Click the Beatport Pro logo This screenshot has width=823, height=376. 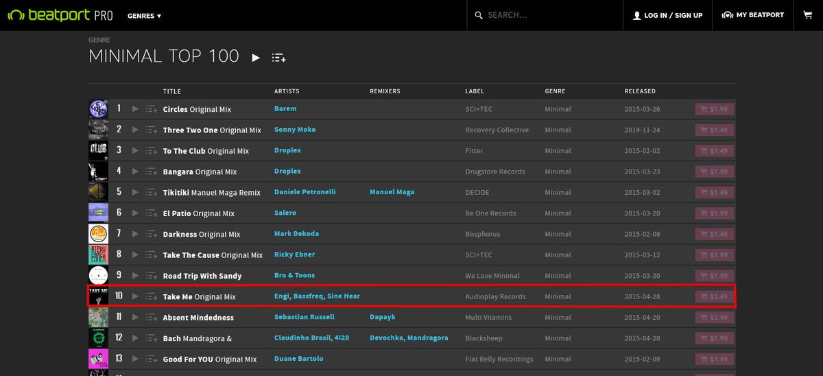60,15
